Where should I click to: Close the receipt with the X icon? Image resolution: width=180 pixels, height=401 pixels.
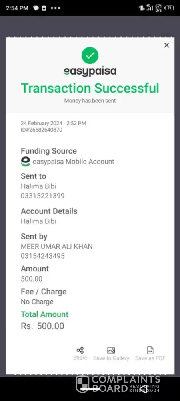tap(166, 45)
